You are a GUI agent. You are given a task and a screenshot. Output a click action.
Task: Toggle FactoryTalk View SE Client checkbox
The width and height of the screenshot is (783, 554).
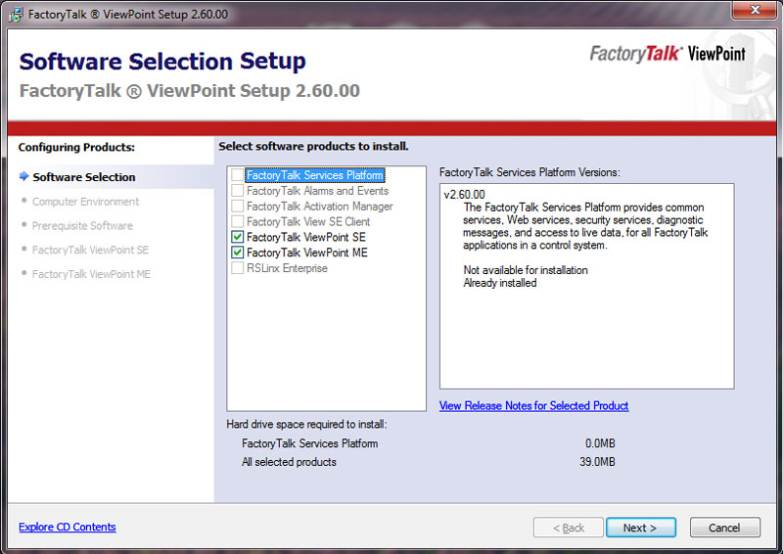point(237,221)
